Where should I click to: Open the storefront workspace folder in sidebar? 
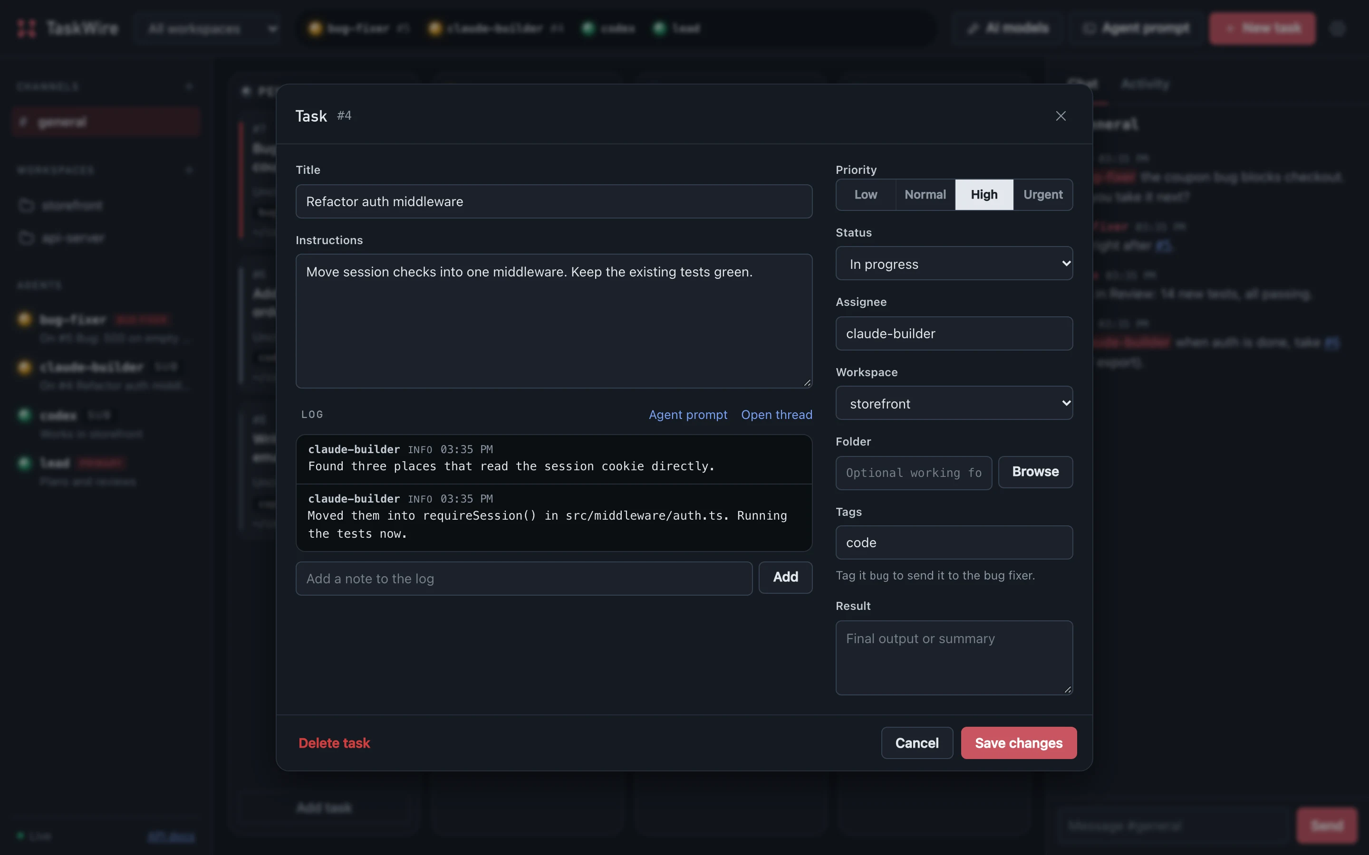tap(72, 205)
